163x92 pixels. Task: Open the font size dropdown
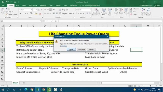pos(37,10)
